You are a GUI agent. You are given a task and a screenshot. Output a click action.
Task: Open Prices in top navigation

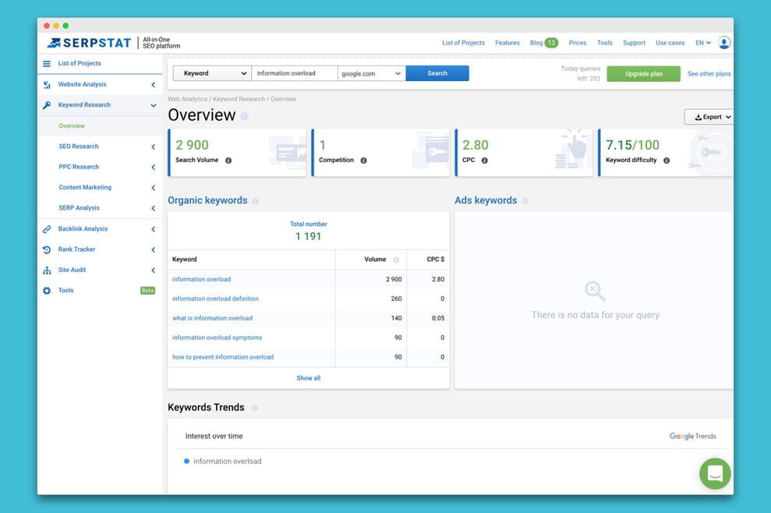(x=577, y=43)
